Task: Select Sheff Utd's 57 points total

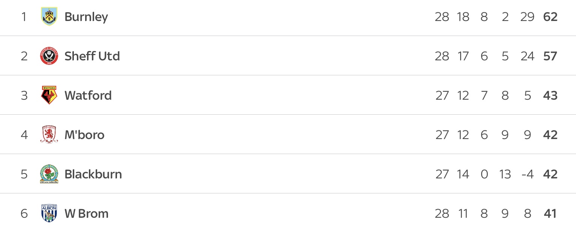Action: (550, 56)
